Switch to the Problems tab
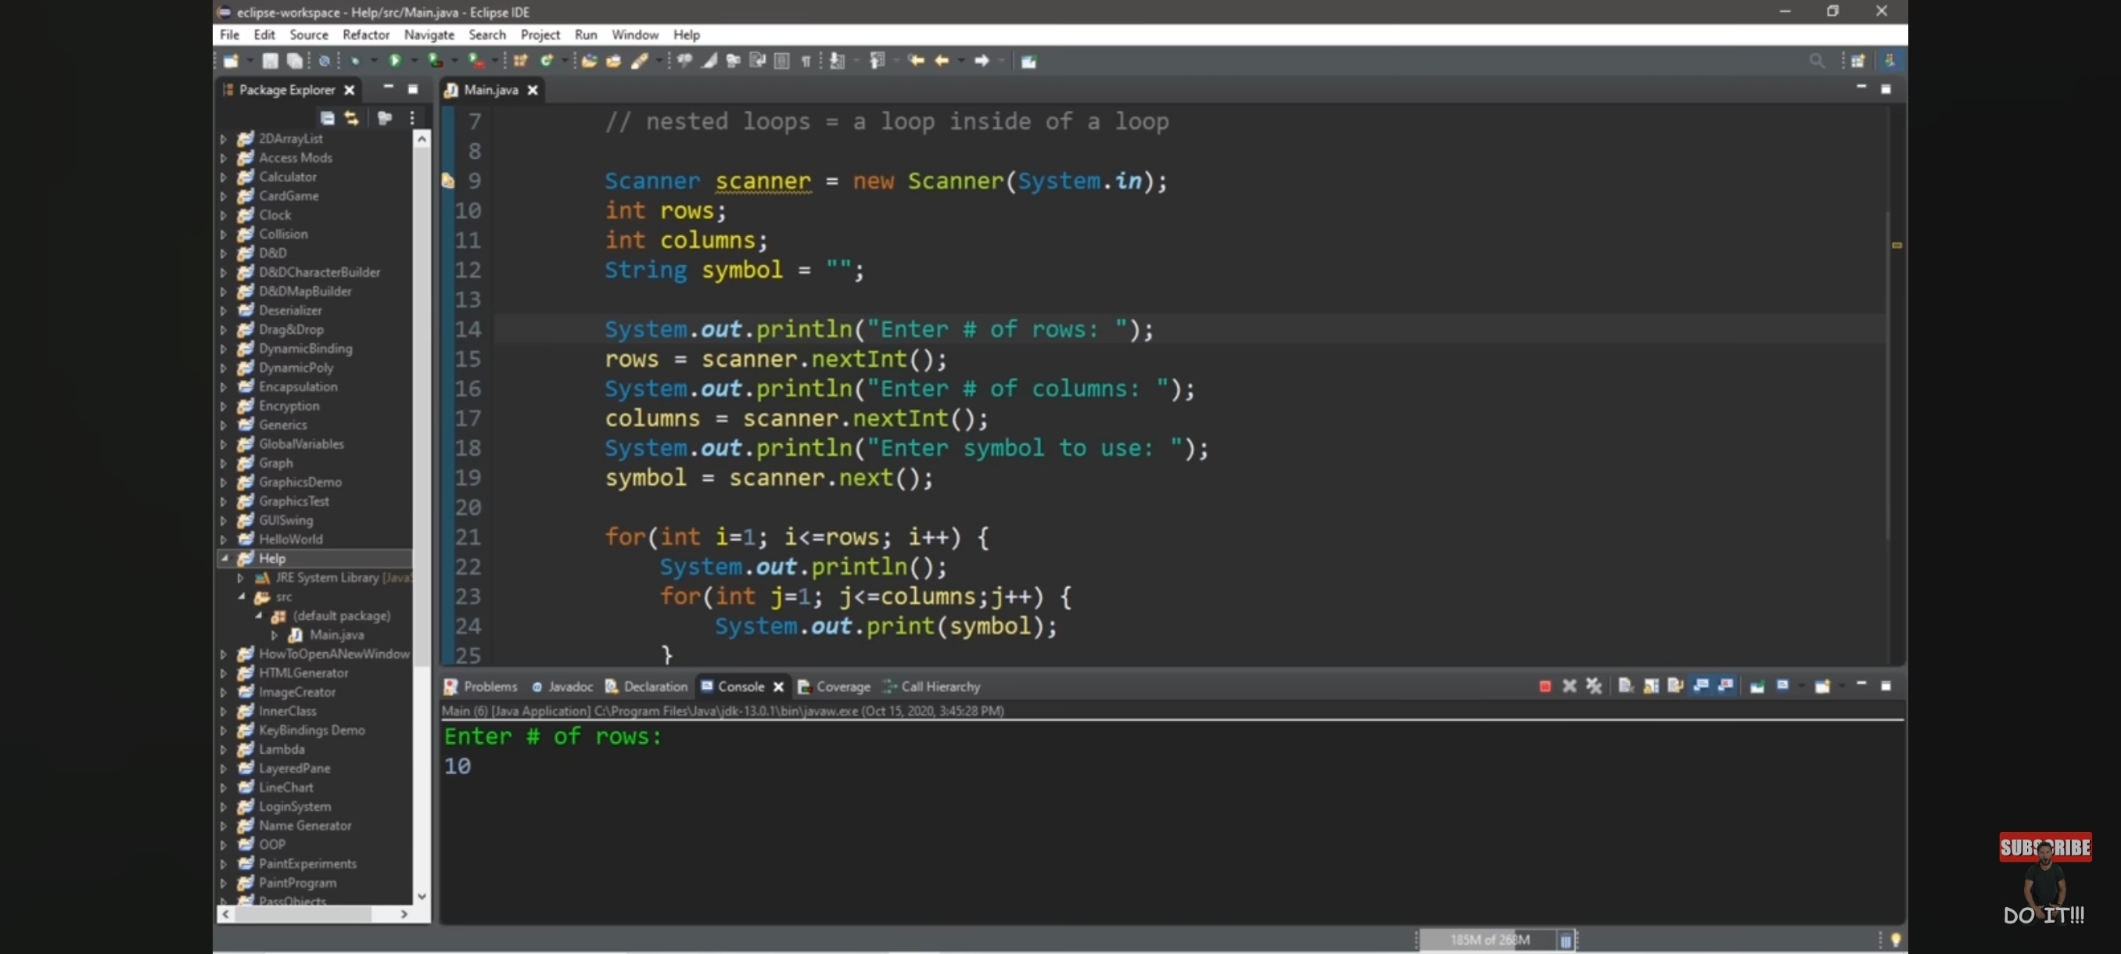The image size is (2121, 954). pos(482,687)
